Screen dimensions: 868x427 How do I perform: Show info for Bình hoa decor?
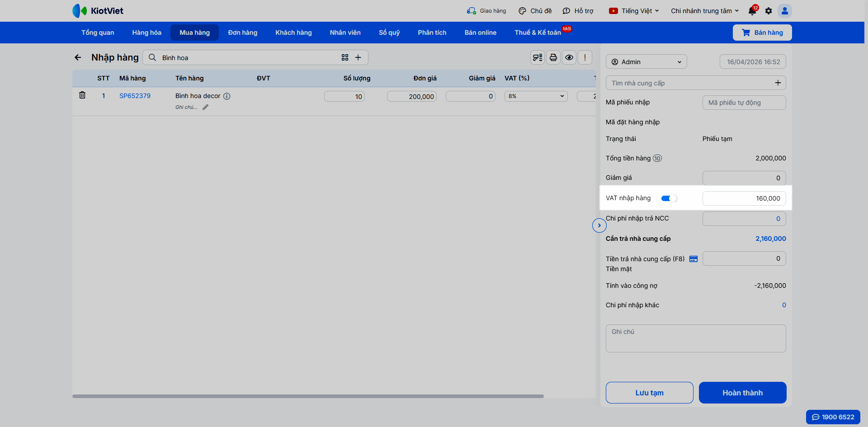(227, 96)
